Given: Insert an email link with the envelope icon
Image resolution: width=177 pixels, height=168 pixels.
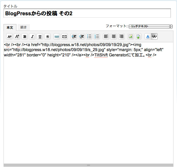Looking at the screenshot, I should point(64,36).
